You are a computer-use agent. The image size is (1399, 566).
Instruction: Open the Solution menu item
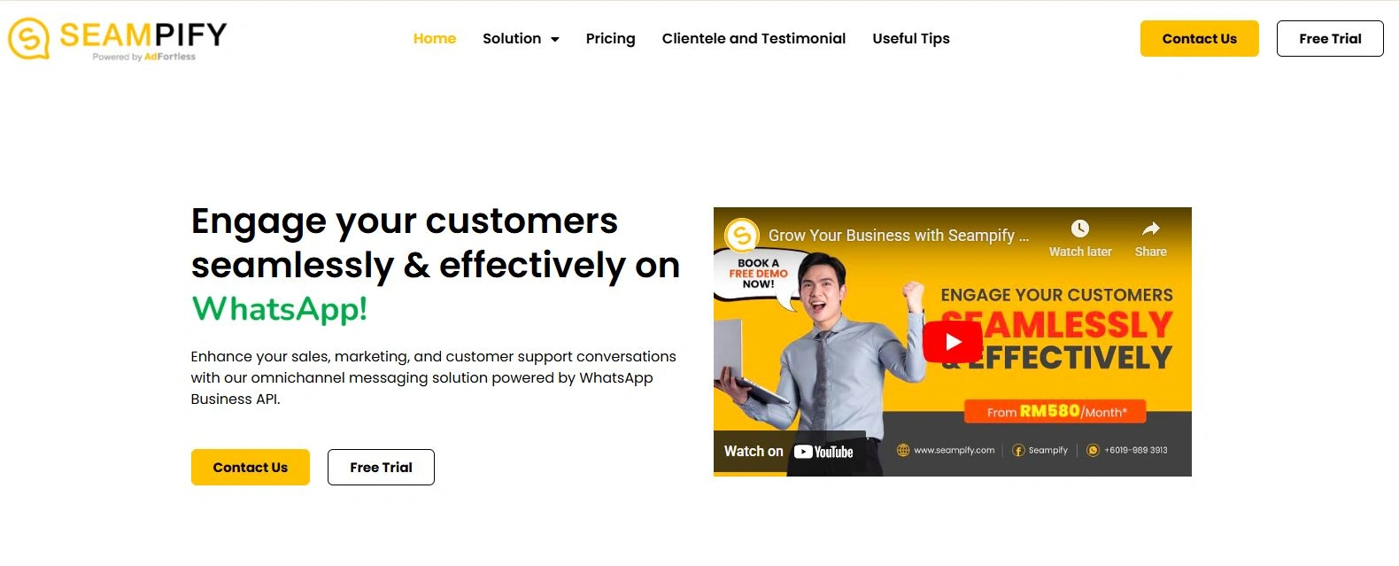click(x=512, y=38)
